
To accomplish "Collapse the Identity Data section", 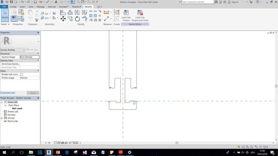I will [38, 61].
